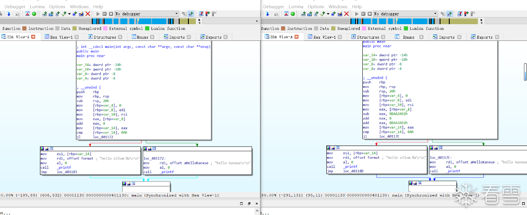Open Debugger menu in right window
This screenshot has height=215, width=527.
click(x=274, y=7)
